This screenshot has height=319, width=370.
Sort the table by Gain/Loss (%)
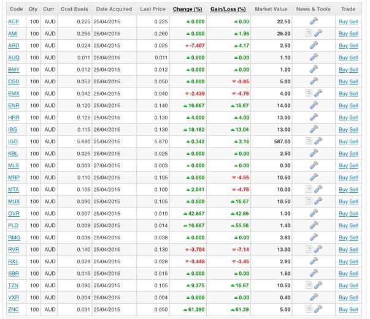click(228, 9)
